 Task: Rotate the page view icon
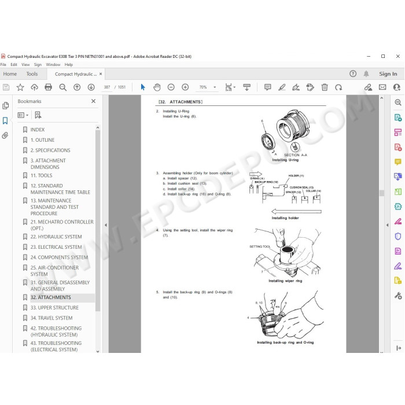click(x=338, y=87)
